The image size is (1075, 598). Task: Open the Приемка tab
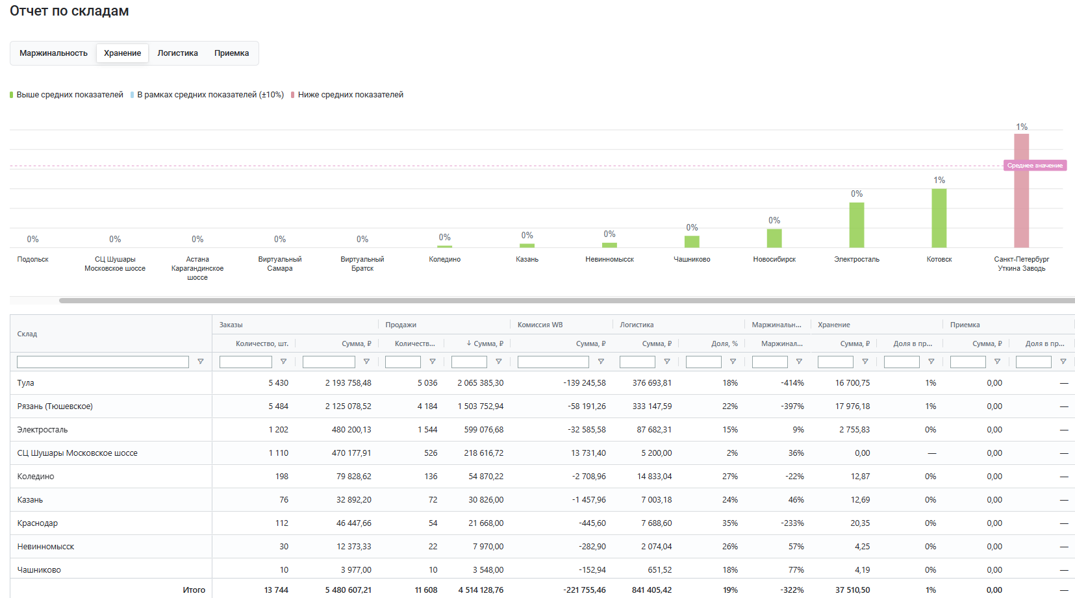(231, 53)
